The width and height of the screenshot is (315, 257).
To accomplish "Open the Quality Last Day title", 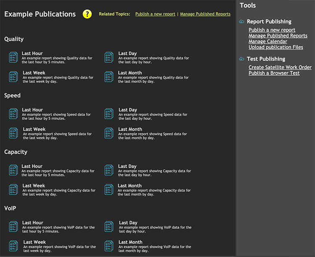I will (128, 53).
